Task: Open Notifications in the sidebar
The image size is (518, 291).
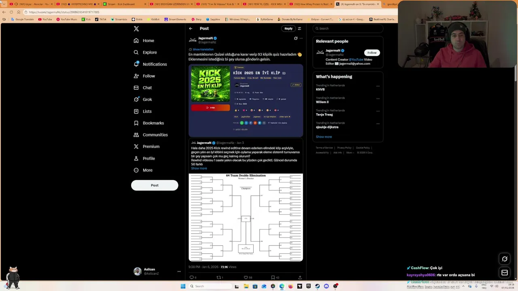Action: 150,64
